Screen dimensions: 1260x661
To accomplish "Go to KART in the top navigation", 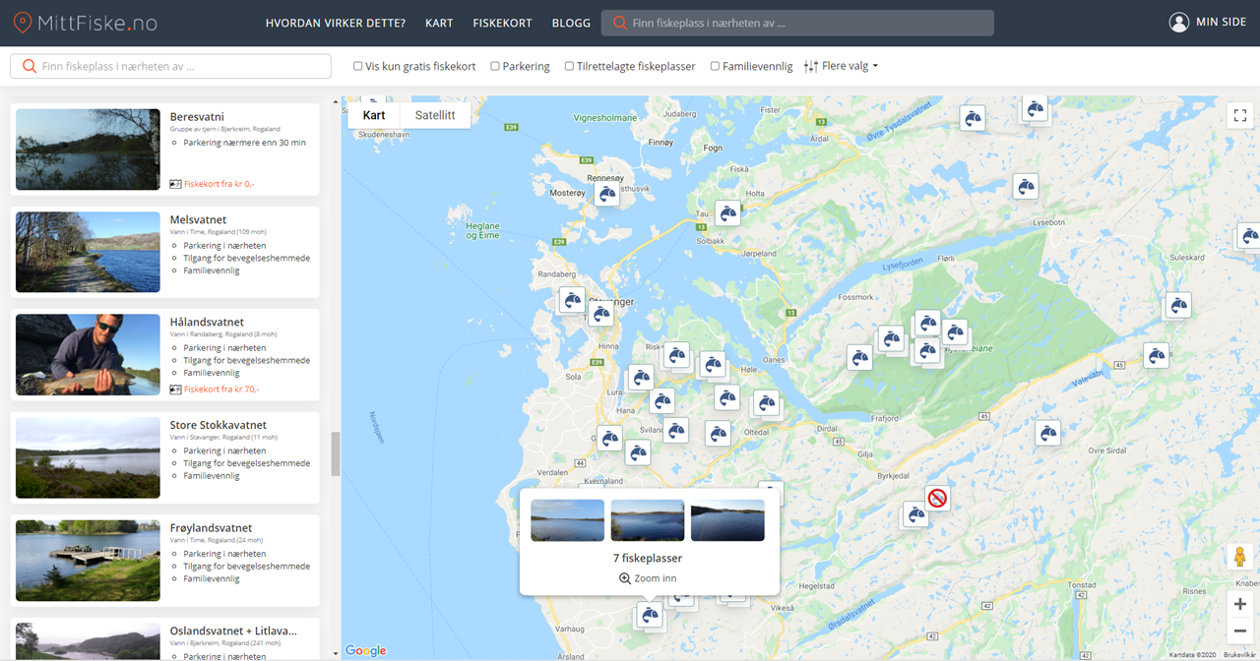I will pyautogui.click(x=439, y=23).
